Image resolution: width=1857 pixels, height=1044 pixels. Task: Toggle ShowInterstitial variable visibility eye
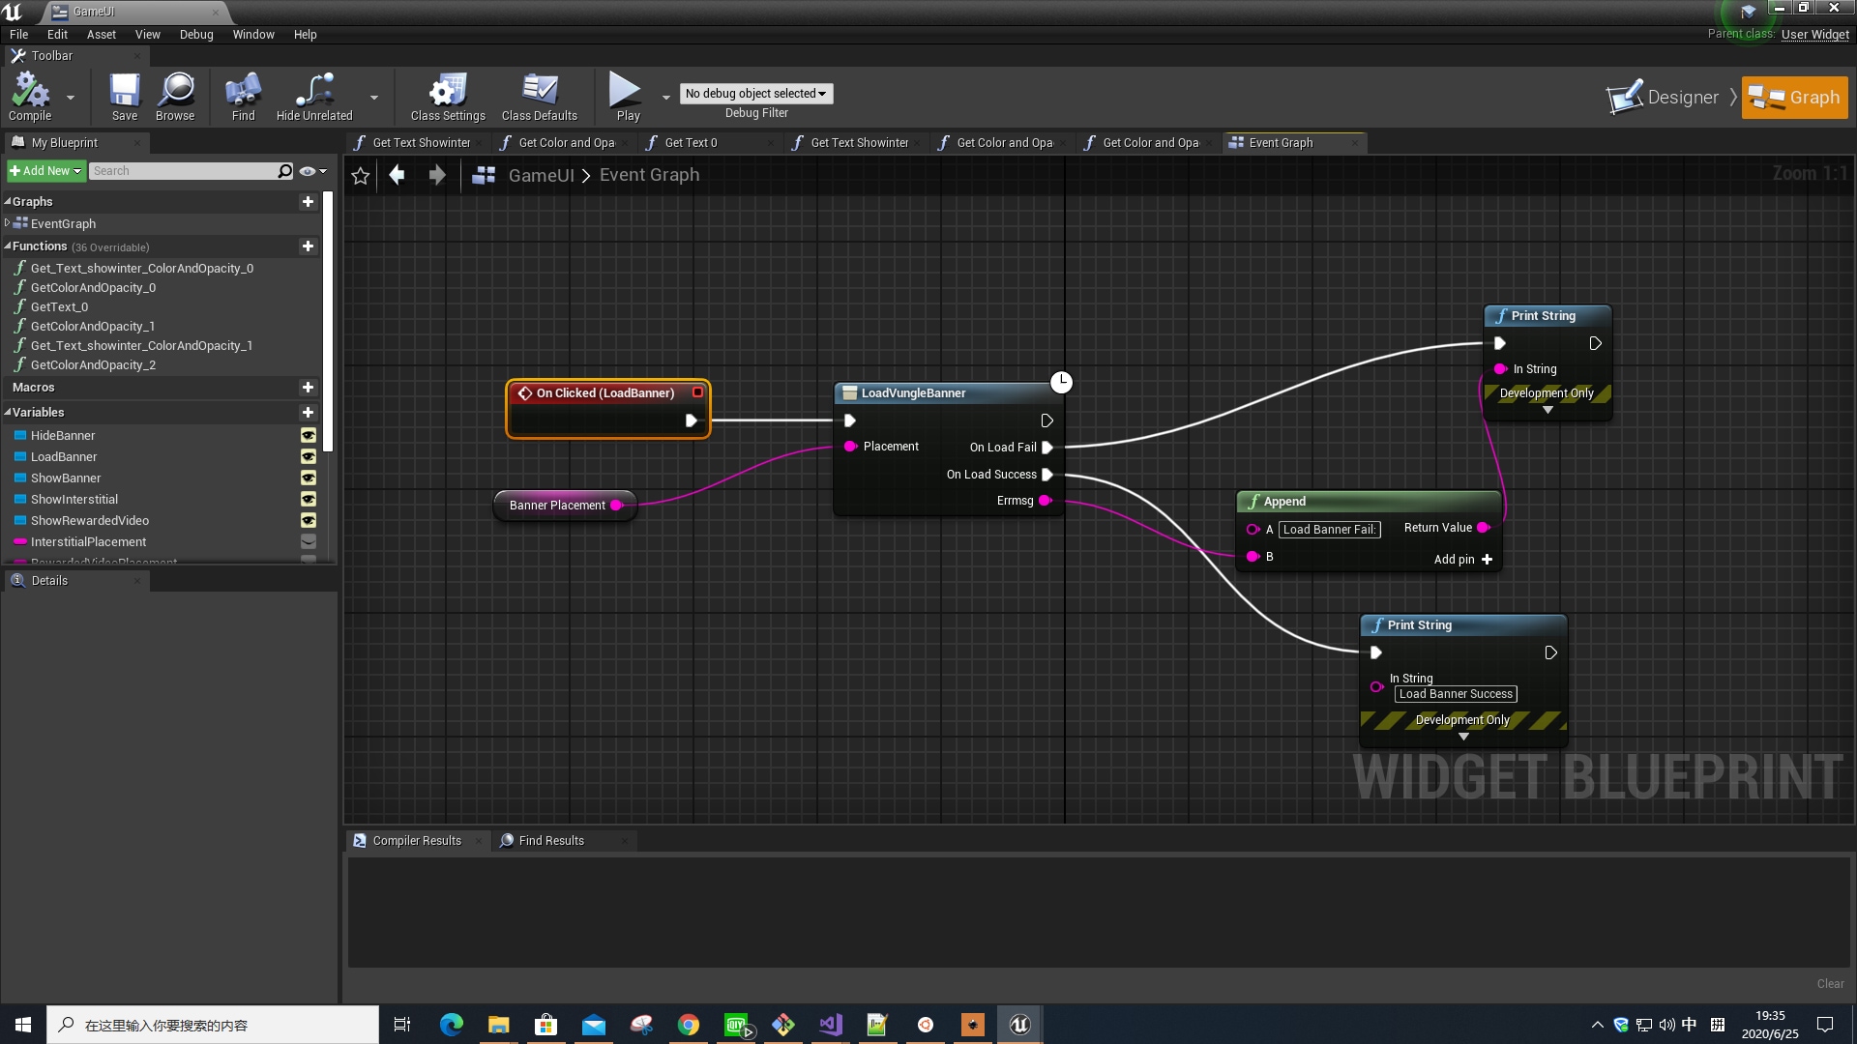(x=309, y=500)
